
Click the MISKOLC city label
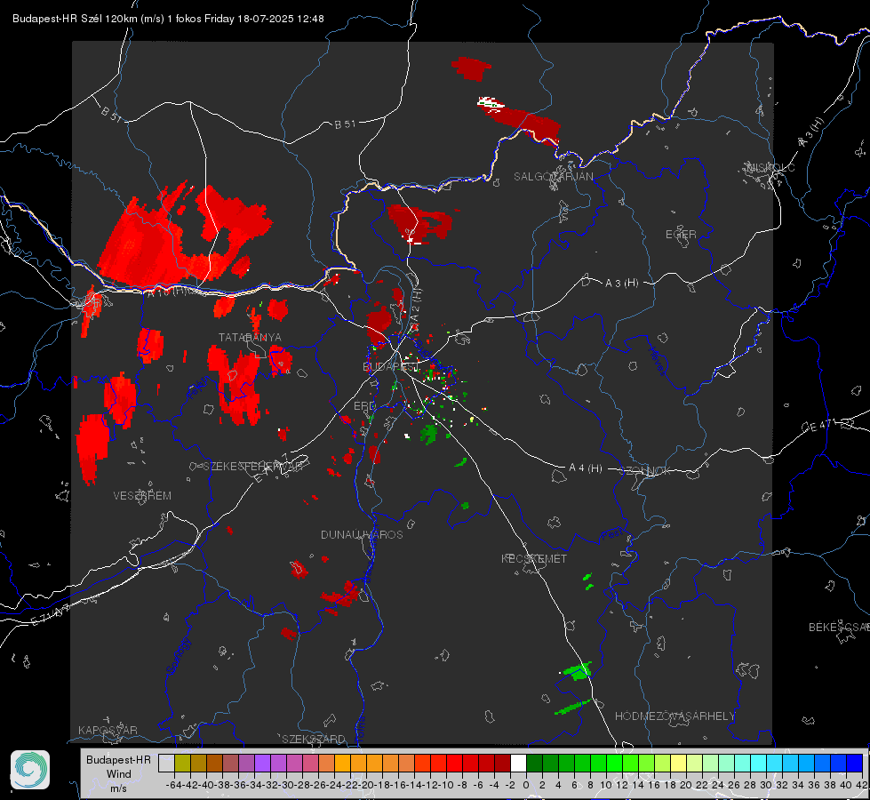770,167
